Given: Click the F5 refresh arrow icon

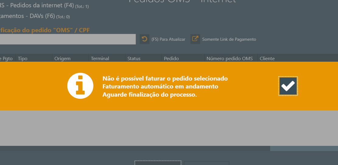Looking at the screenshot, I should (145, 39).
